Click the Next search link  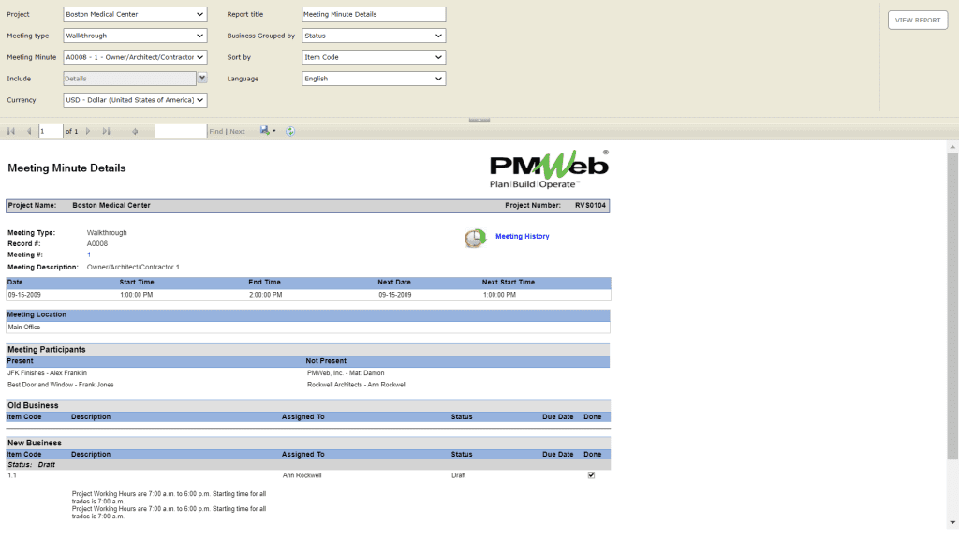(237, 131)
